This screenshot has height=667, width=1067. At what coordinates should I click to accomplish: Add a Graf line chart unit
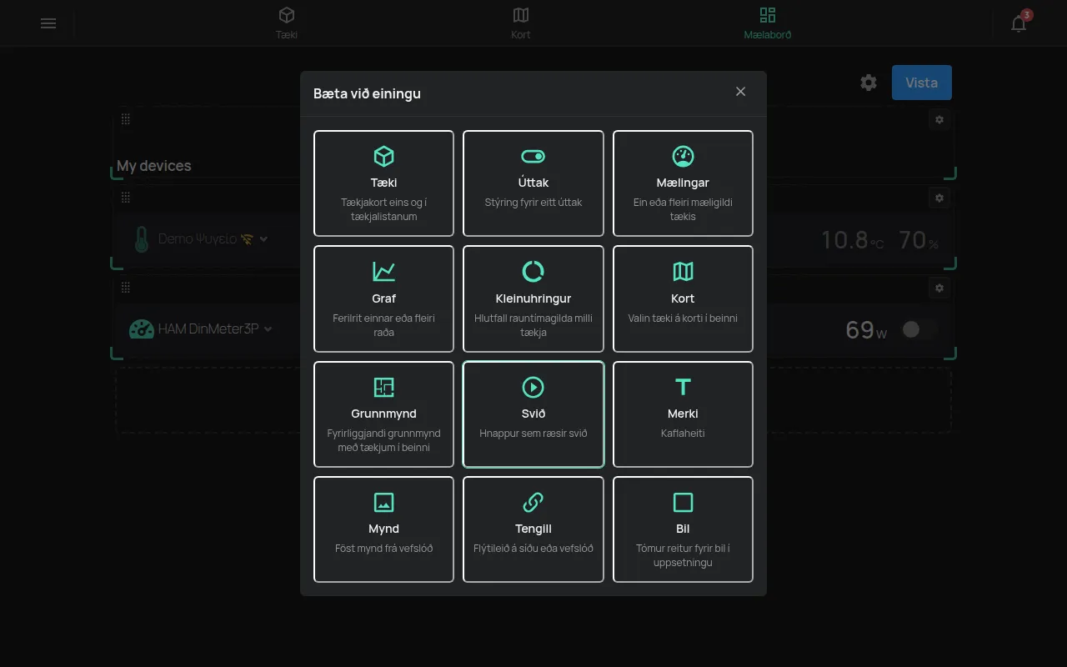pos(383,298)
